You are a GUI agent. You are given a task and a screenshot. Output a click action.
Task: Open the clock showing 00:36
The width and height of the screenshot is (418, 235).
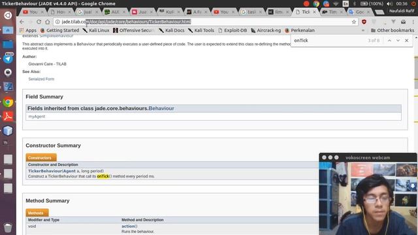tap(402, 4)
